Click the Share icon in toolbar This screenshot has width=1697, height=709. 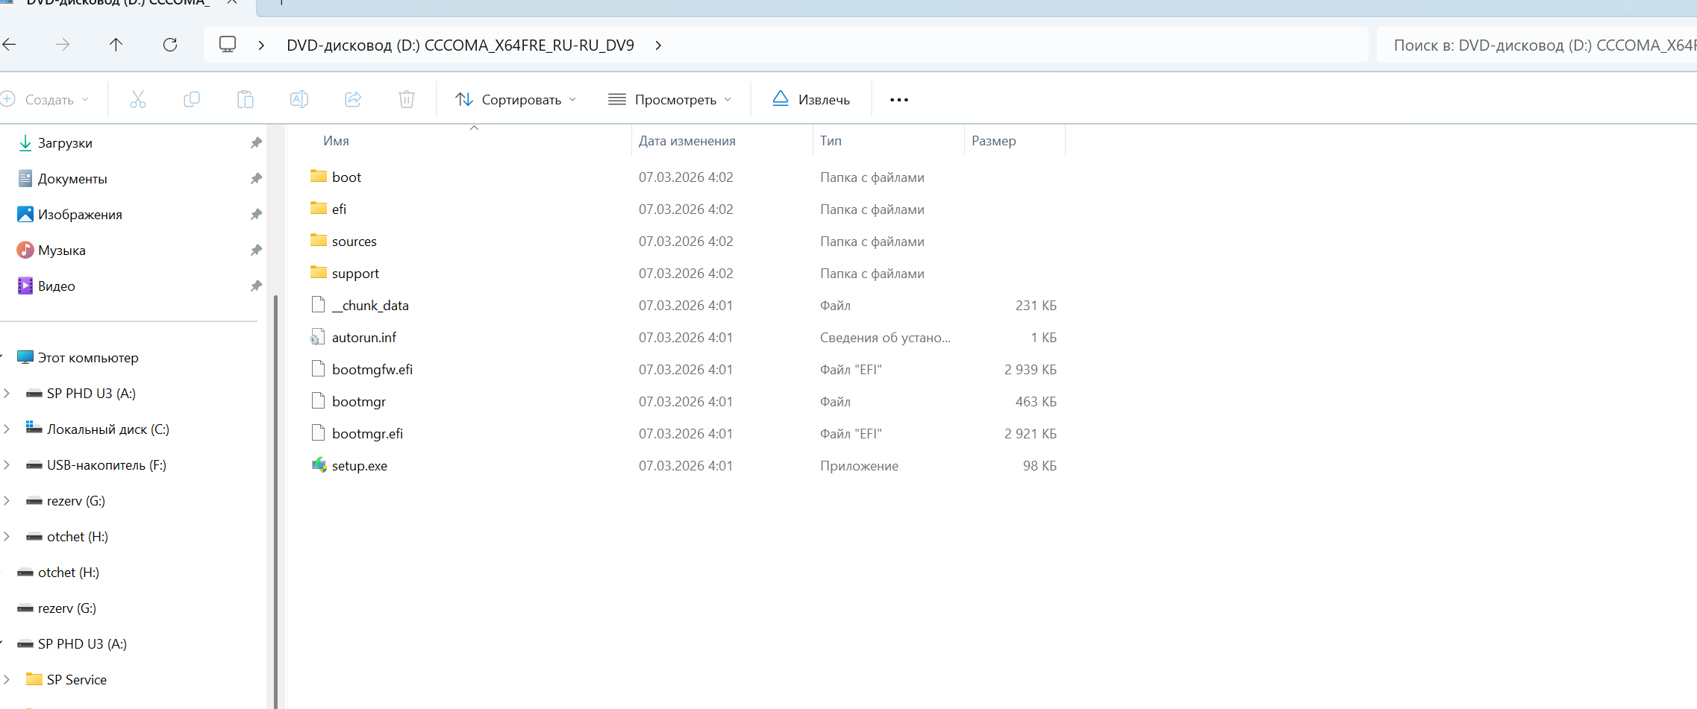[x=353, y=99]
